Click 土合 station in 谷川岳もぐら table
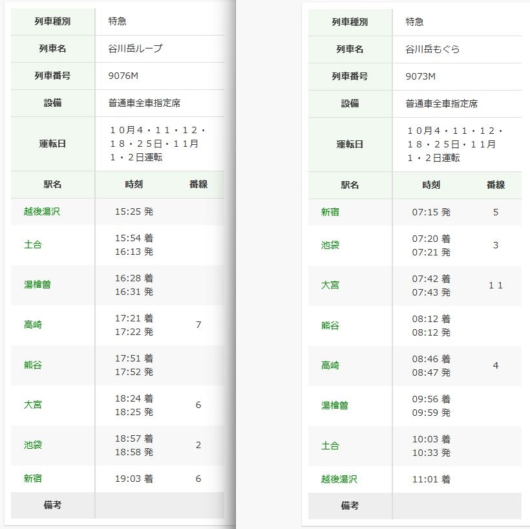530x529 pixels. click(x=330, y=446)
